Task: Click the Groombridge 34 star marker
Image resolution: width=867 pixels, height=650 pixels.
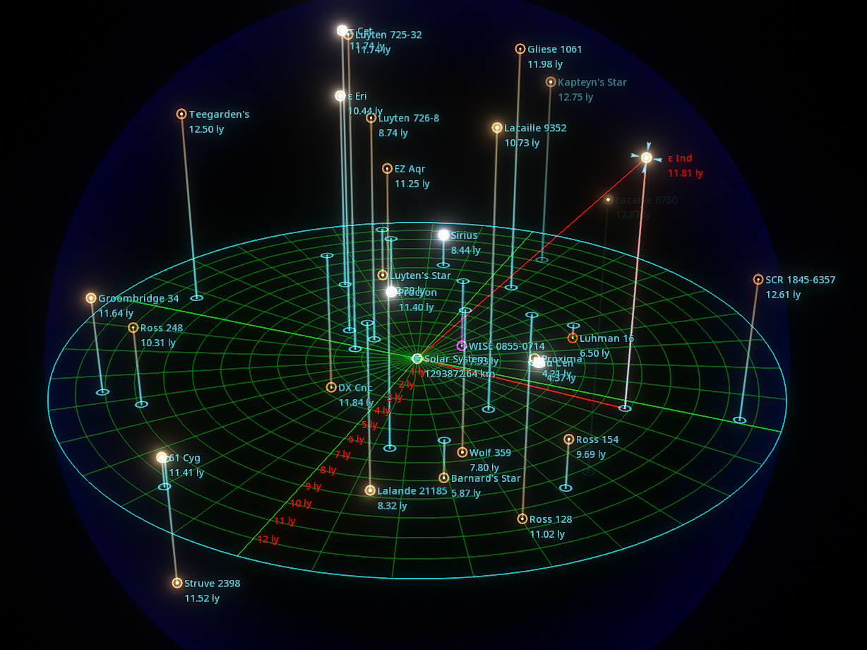Action: pos(91,298)
